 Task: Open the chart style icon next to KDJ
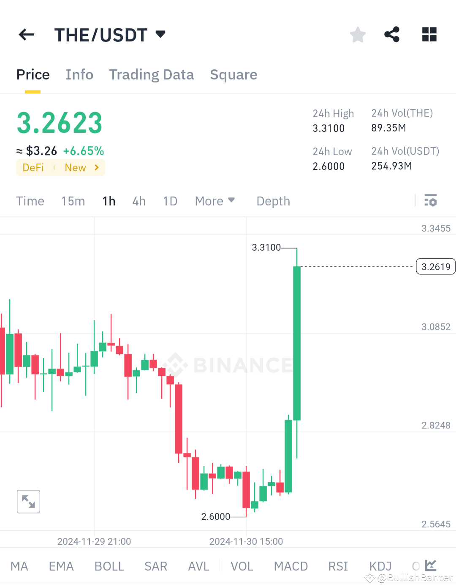(x=430, y=565)
